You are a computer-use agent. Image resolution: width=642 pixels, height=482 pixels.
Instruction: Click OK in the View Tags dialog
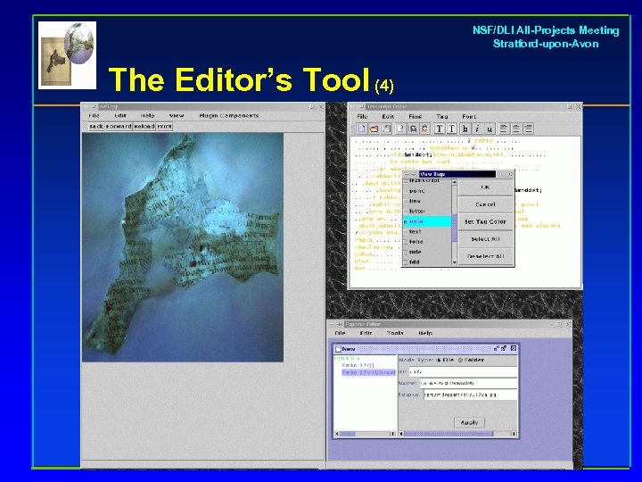pyautogui.click(x=485, y=187)
